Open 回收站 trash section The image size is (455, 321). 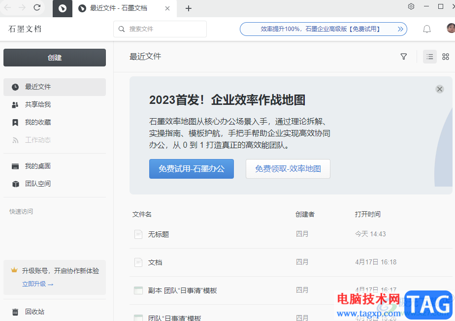pos(34,312)
